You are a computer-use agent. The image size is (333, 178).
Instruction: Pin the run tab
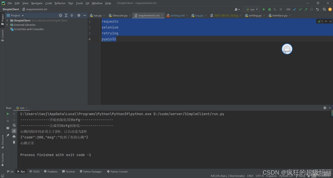[x=8, y=135]
